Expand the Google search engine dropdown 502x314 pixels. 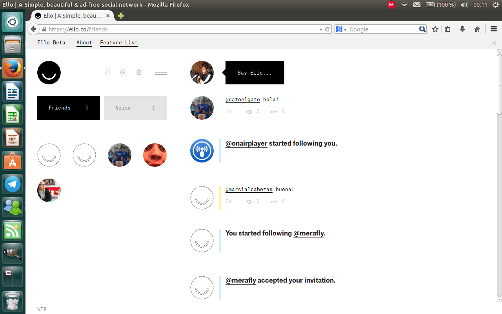point(342,29)
